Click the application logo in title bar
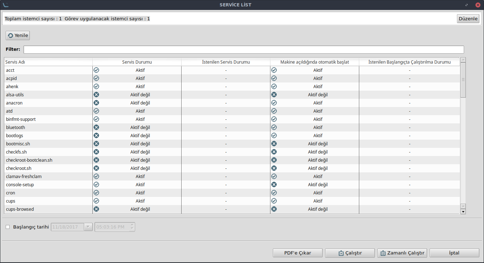Image resolution: width=484 pixels, height=263 pixels. [5, 5]
